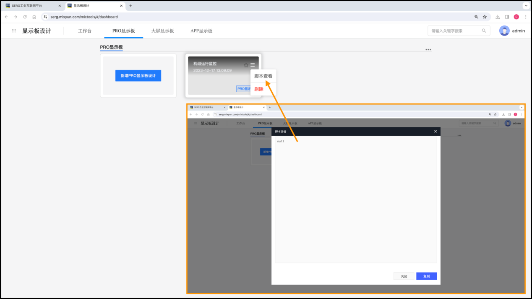
Task: Switch to the 大屏显示板 tab in the main header
Action: [162, 31]
